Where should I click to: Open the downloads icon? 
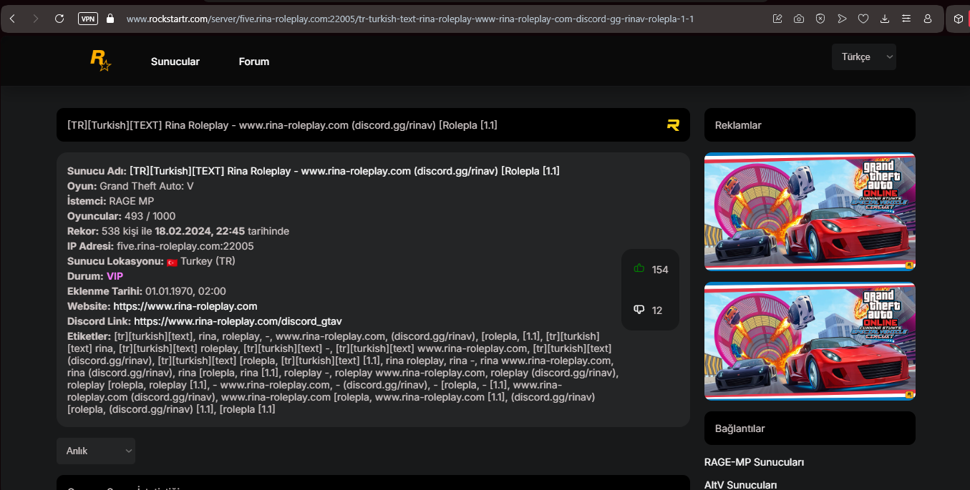[885, 19]
